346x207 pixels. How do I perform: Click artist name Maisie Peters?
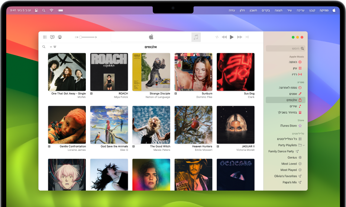pos(162,150)
